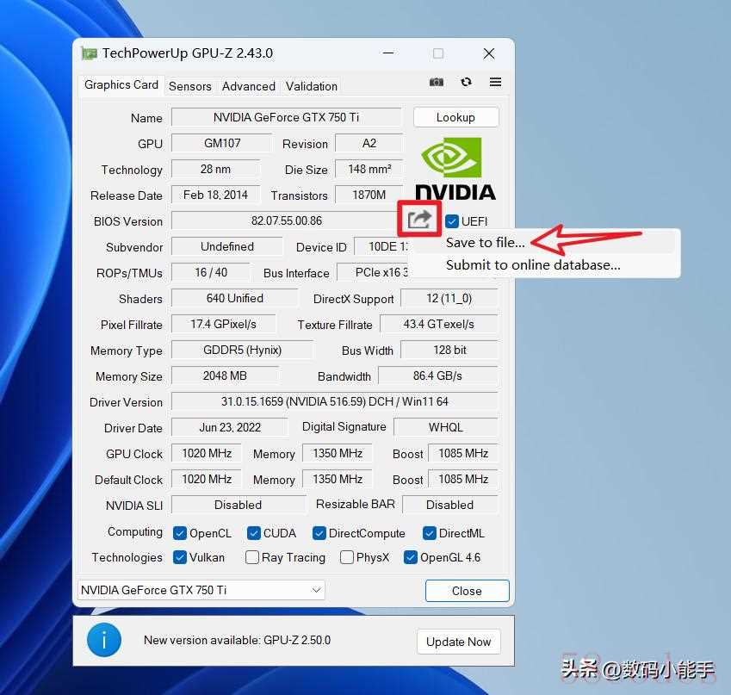Switch to the Graphics Card tab

[121, 85]
